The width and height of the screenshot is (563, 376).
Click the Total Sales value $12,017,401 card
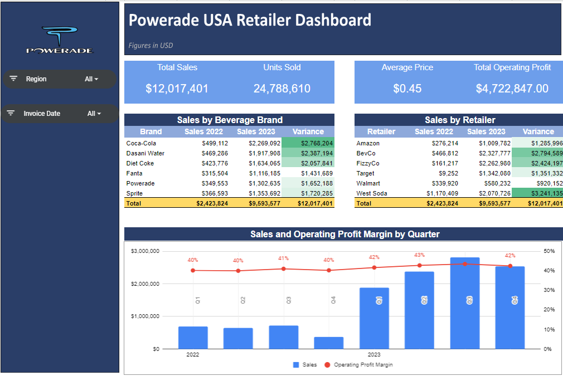(177, 89)
